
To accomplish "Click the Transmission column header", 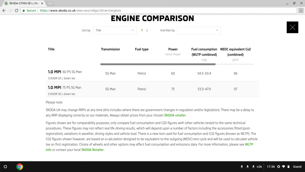I will point(110,49).
